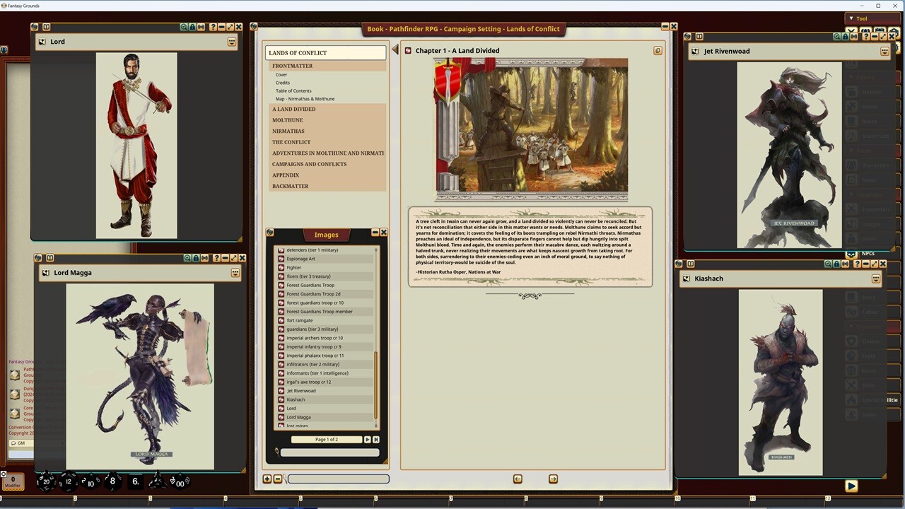Select the d20 die in the dice tray
Screen dimensions: 905x509
(x=46, y=481)
